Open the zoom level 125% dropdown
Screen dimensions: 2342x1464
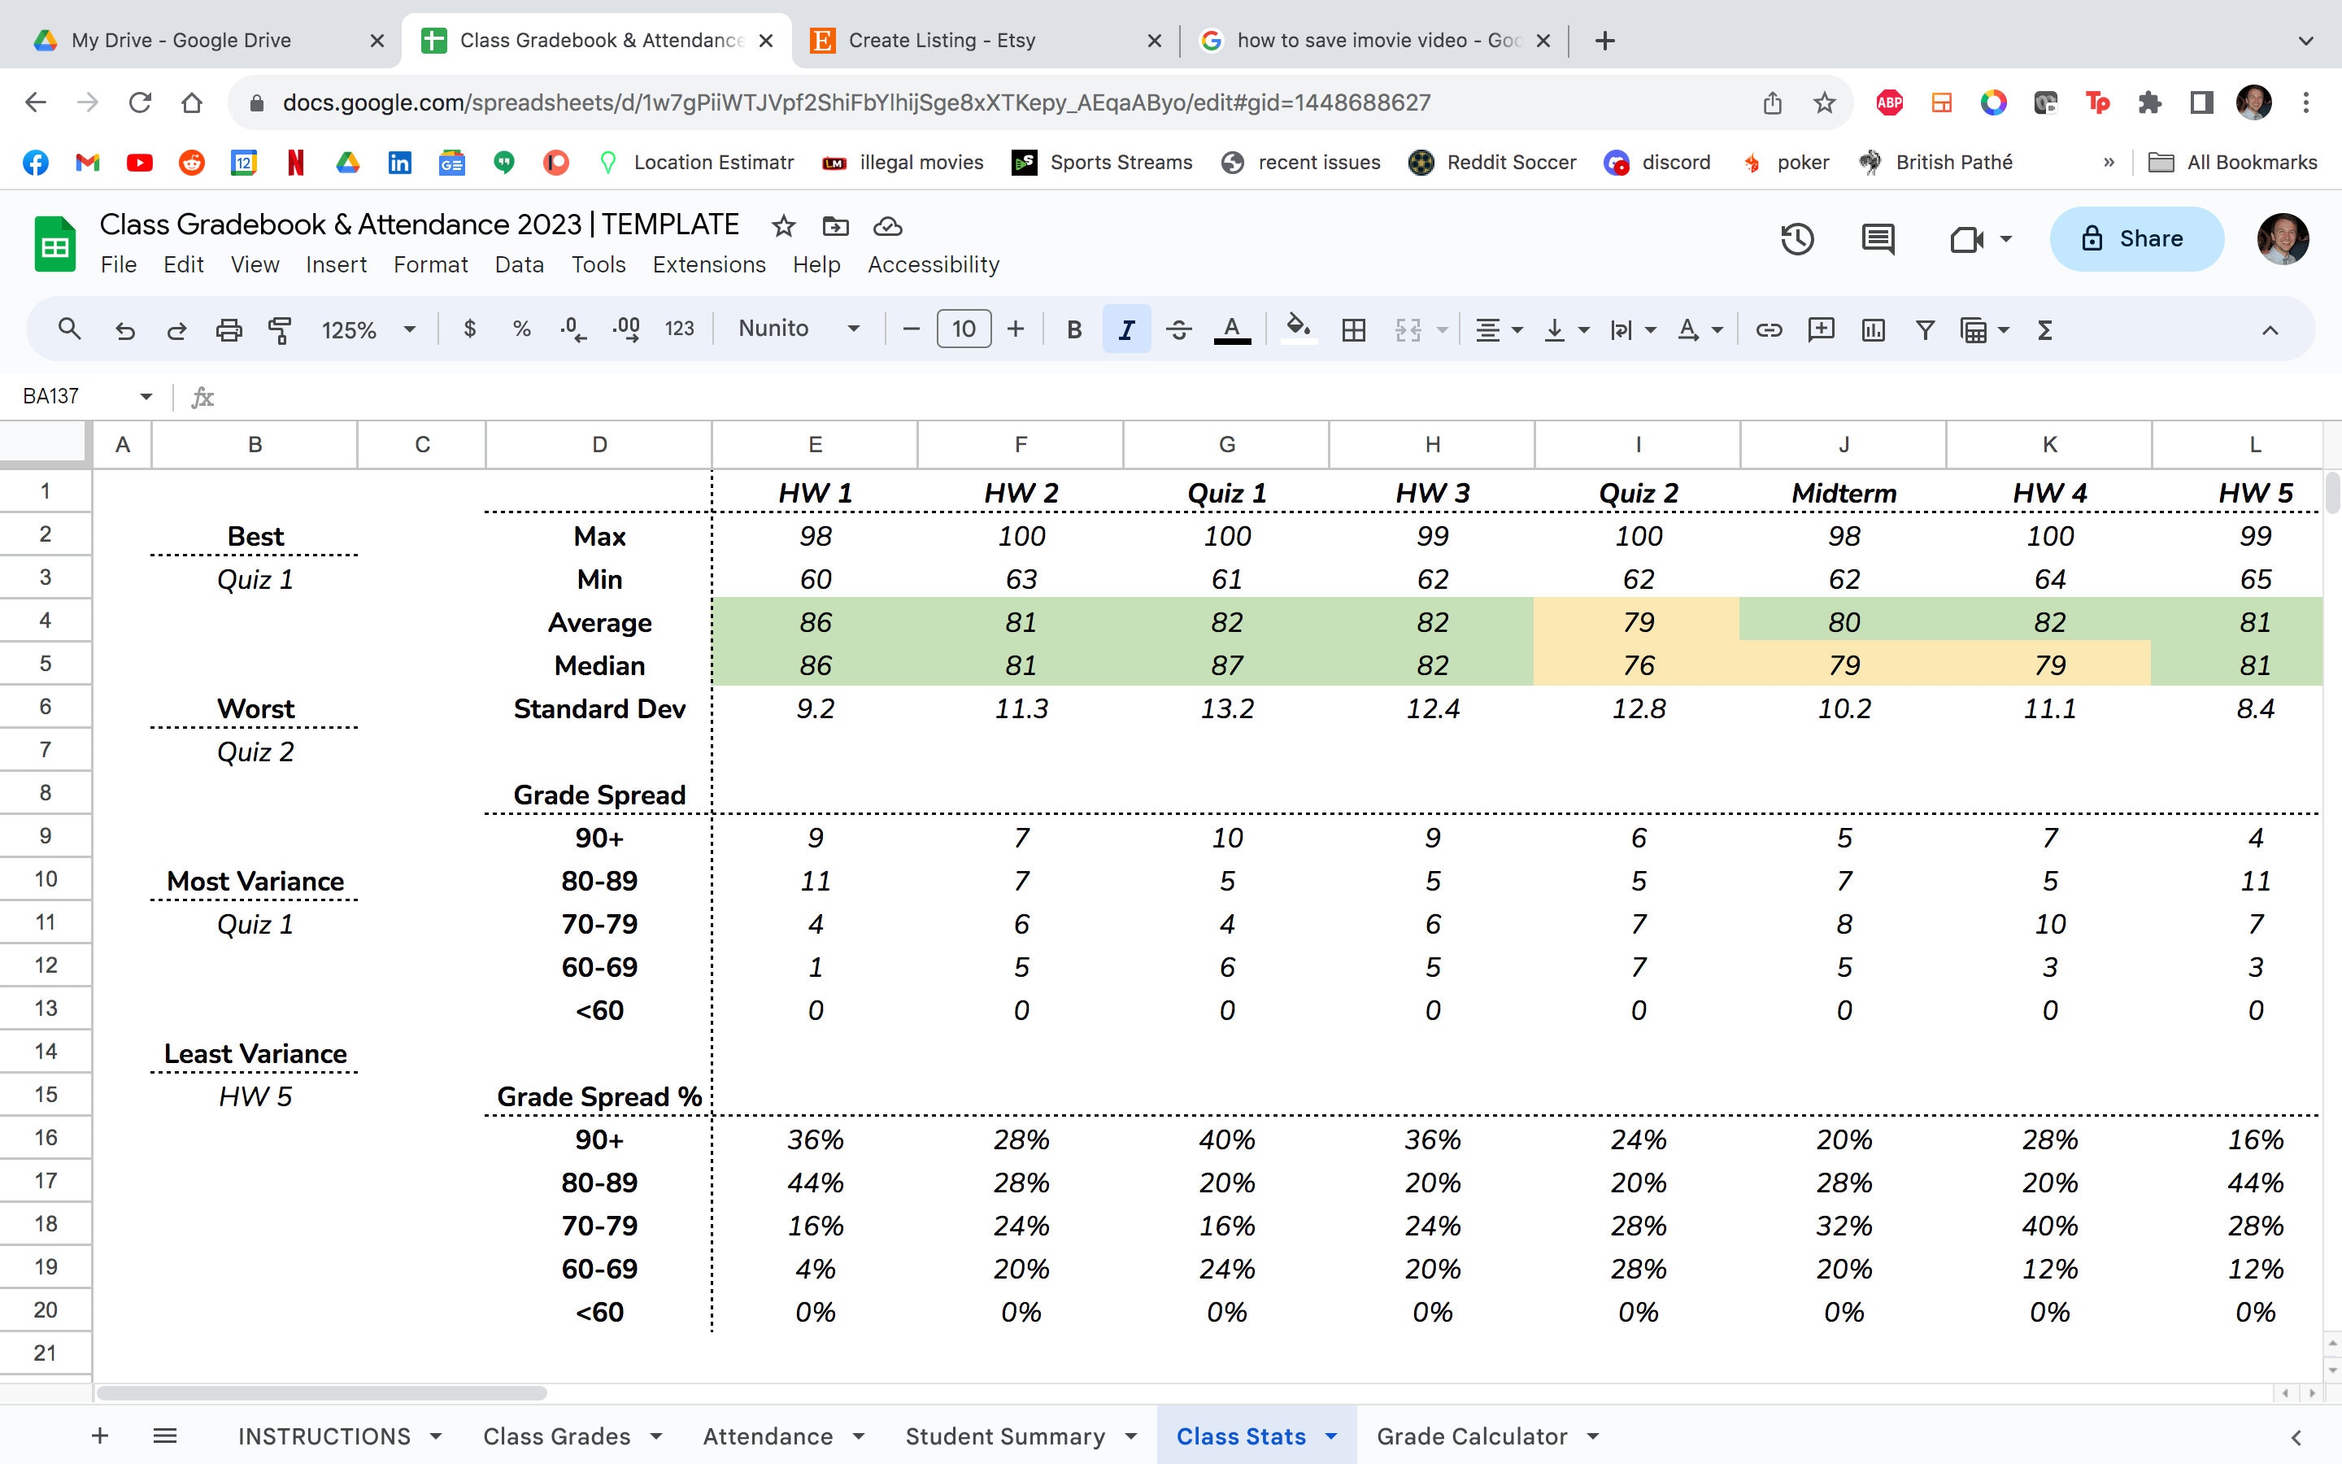(368, 330)
